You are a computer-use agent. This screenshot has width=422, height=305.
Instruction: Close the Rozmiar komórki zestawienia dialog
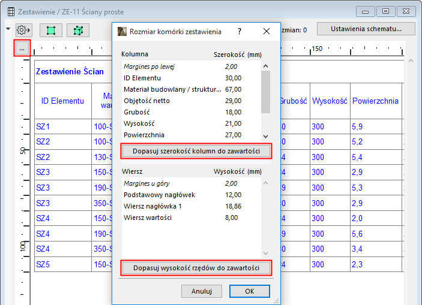tap(267, 31)
